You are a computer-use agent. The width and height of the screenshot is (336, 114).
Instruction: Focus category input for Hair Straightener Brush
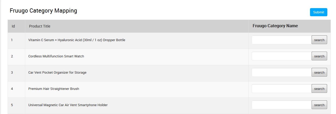tap(282, 89)
